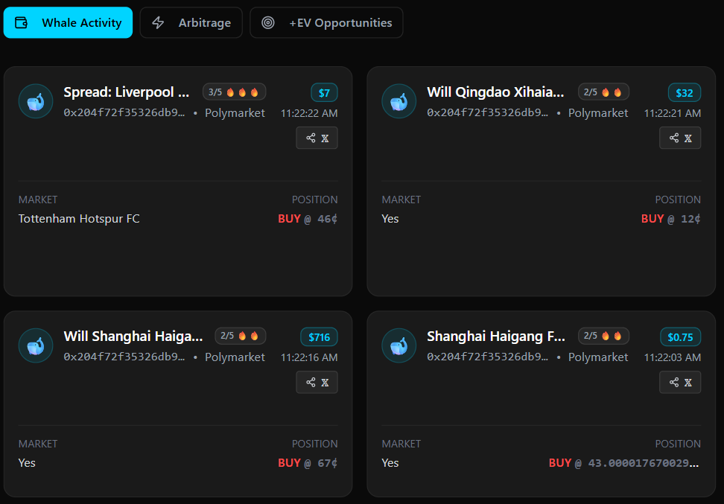The image size is (724, 504).
Task: Open the Polymarket link on the Liverpool card
Action: click(x=235, y=112)
